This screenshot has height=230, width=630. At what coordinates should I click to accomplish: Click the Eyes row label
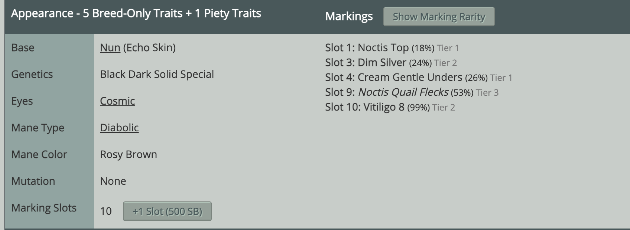coord(22,101)
